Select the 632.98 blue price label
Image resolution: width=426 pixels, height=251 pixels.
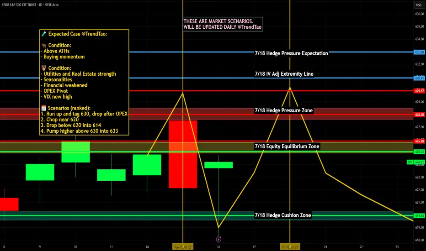pyautogui.click(x=419, y=52)
